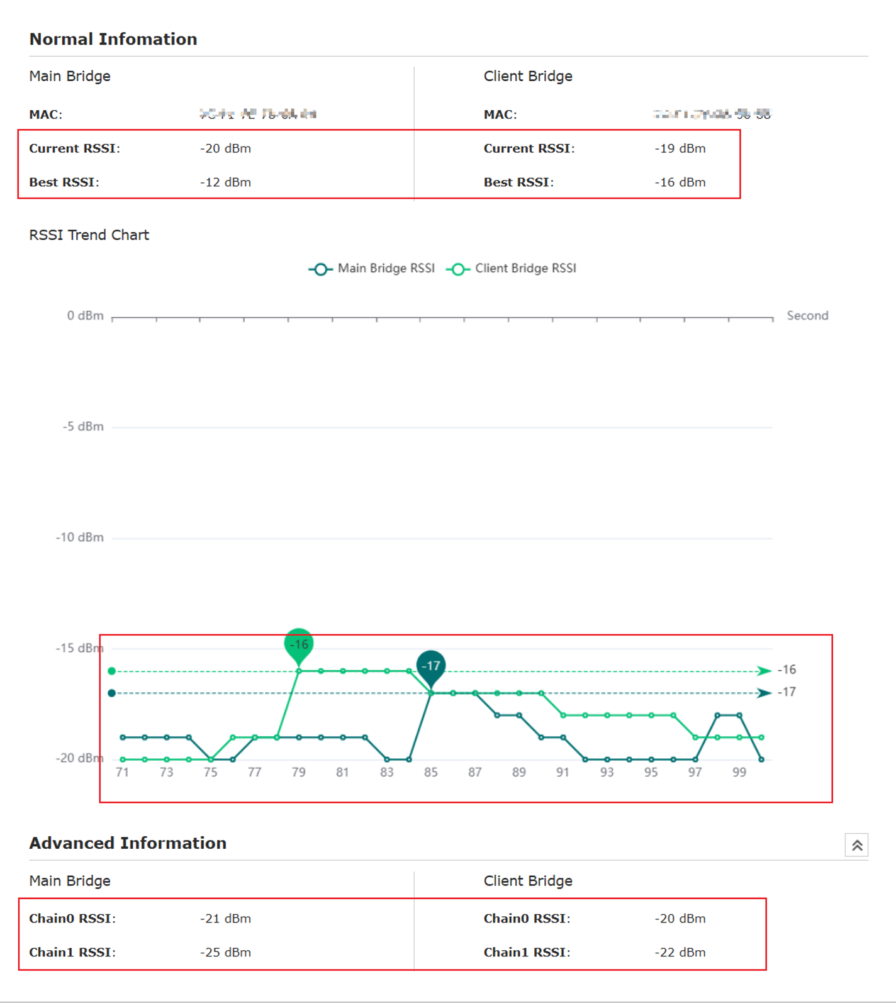Viewport: 896px width, 1003px height.
Task: Click the green -16 peak marker pin
Action: tap(299, 646)
